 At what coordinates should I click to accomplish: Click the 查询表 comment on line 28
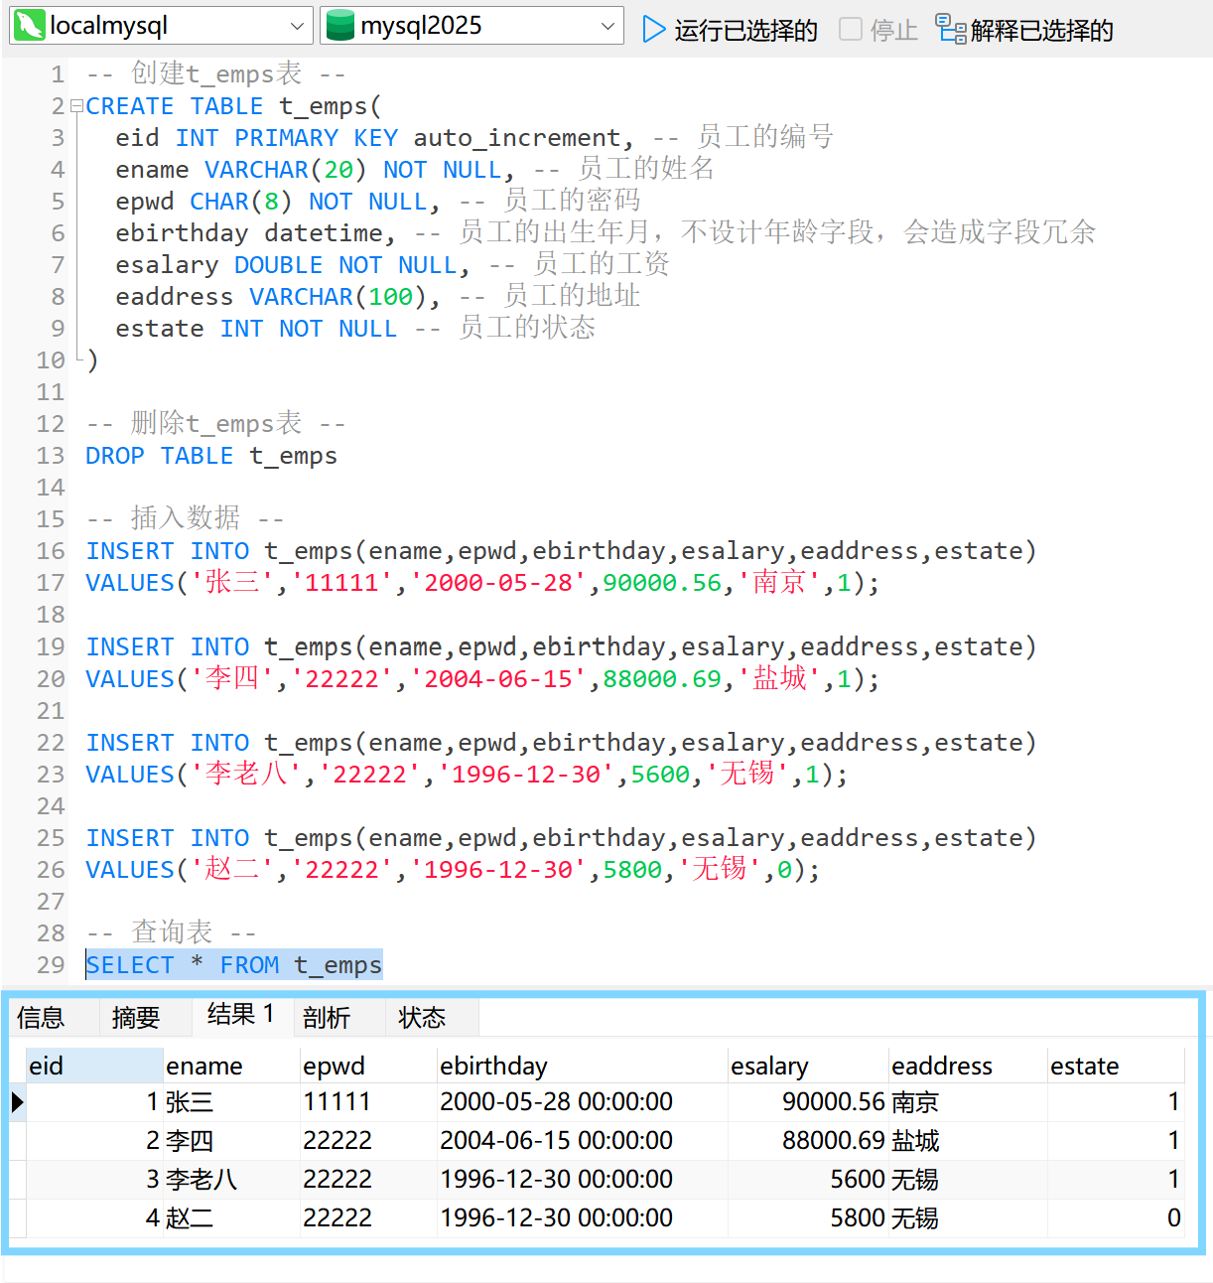coord(172,933)
